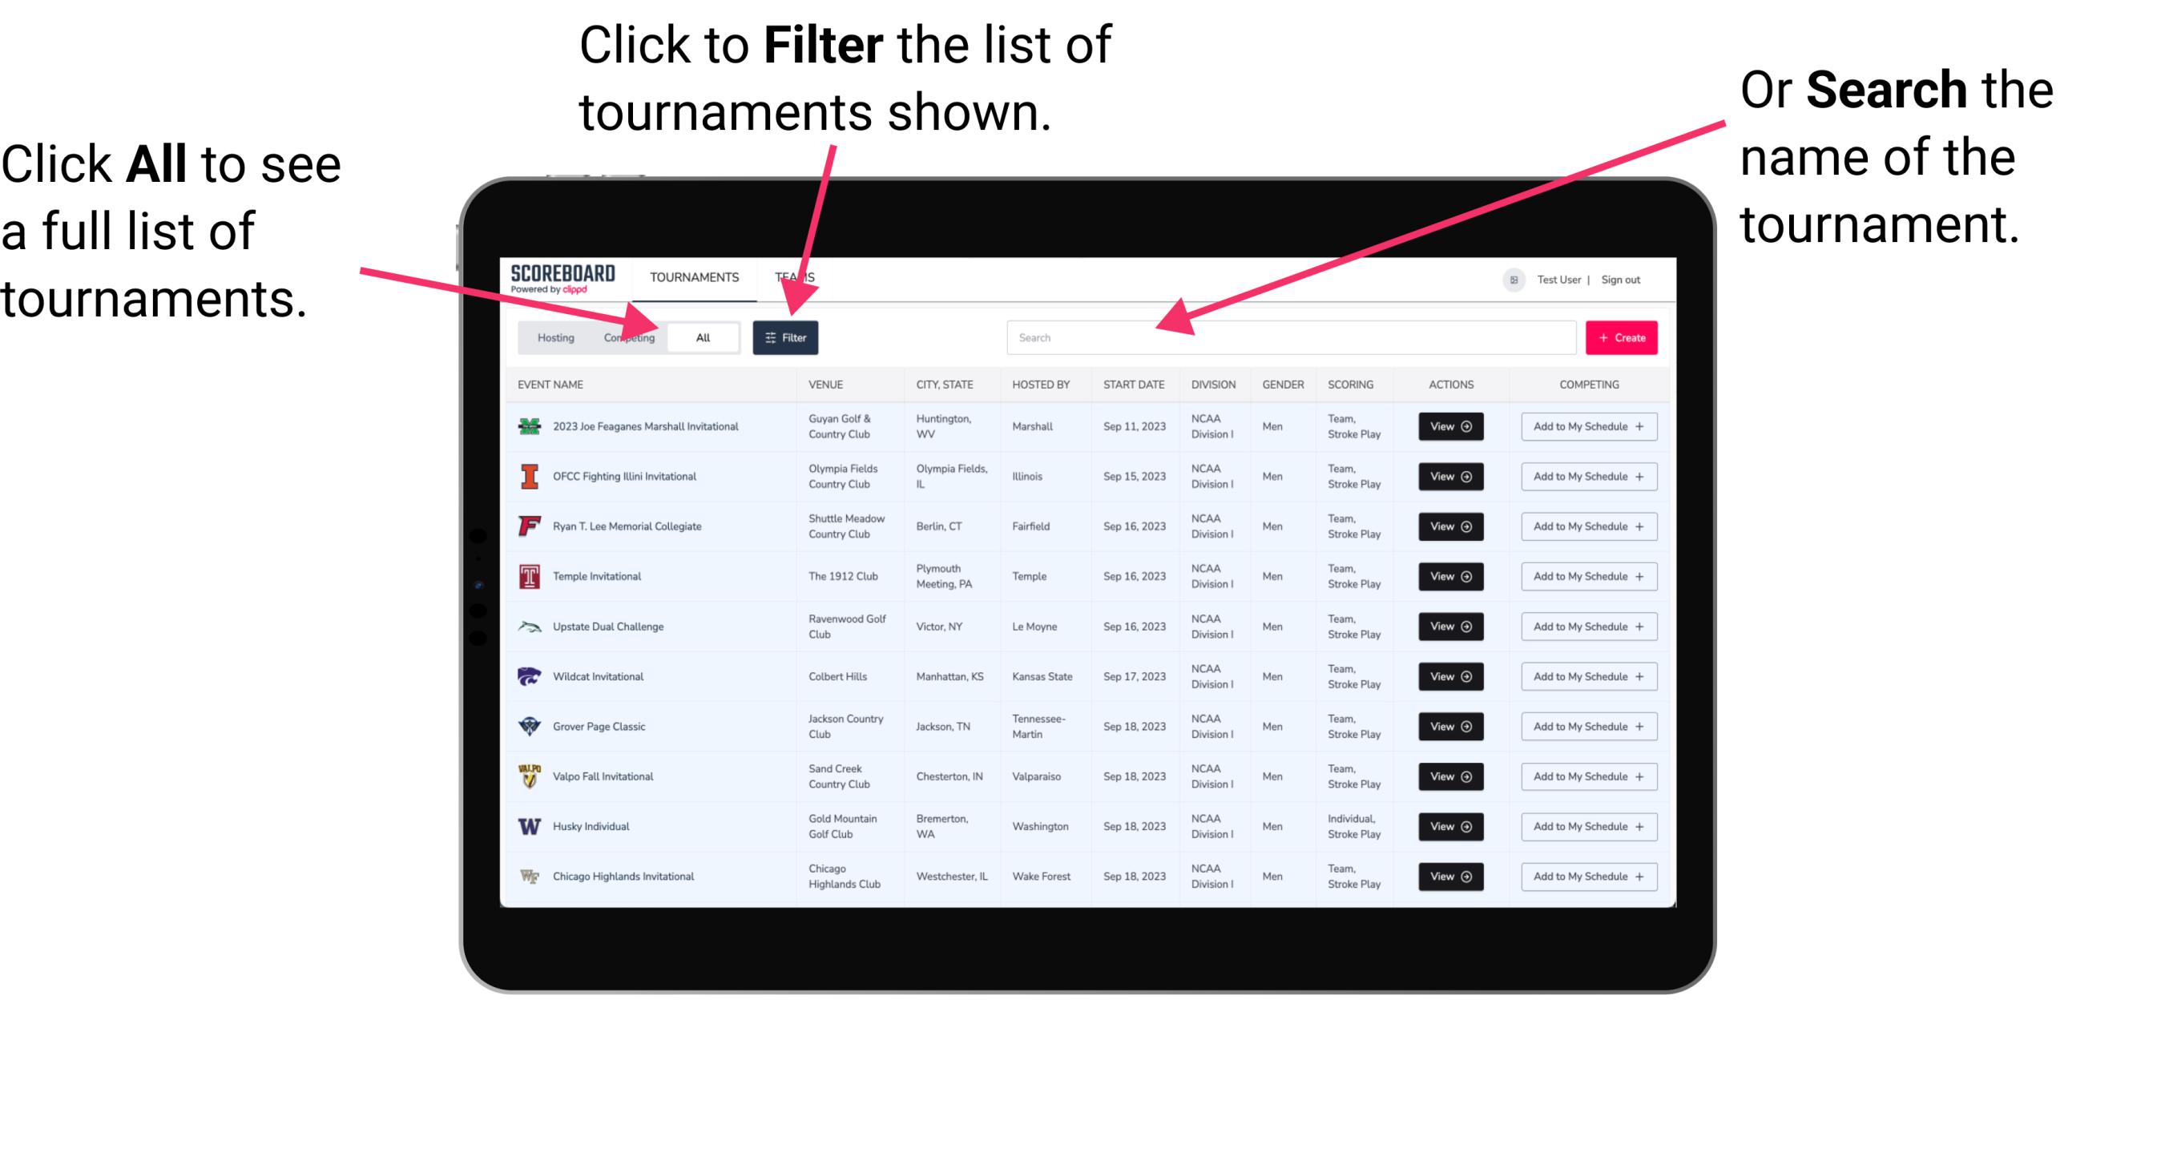Image resolution: width=2173 pixels, height=1169 pixels.
Task: Click View button for Grover Page Classic
Action: point(1449,727)
